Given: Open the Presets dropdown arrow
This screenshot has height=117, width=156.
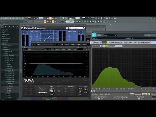Looking at the screenshot, I should pos(100,42).
